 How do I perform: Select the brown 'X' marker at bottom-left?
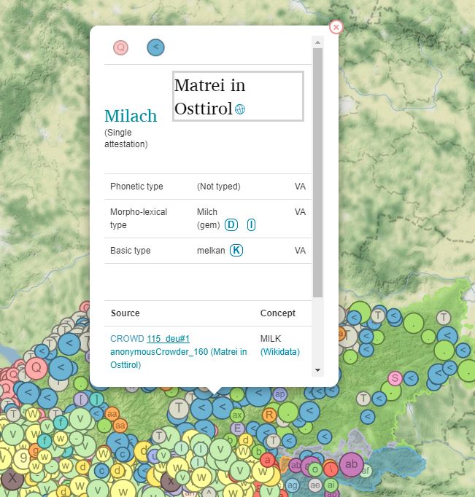(x=12, y=478)
